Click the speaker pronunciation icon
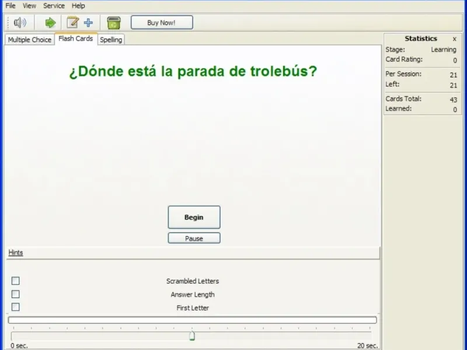 tap(20, 23)
